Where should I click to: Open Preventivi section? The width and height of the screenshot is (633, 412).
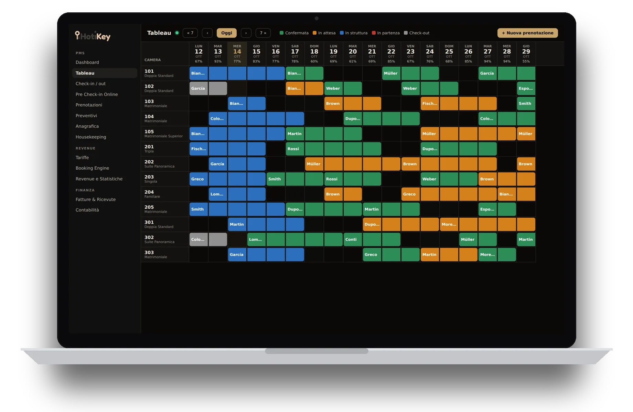pos(105,115)
